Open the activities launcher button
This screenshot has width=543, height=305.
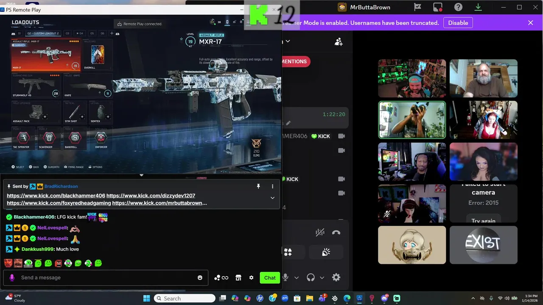point(288,252)
